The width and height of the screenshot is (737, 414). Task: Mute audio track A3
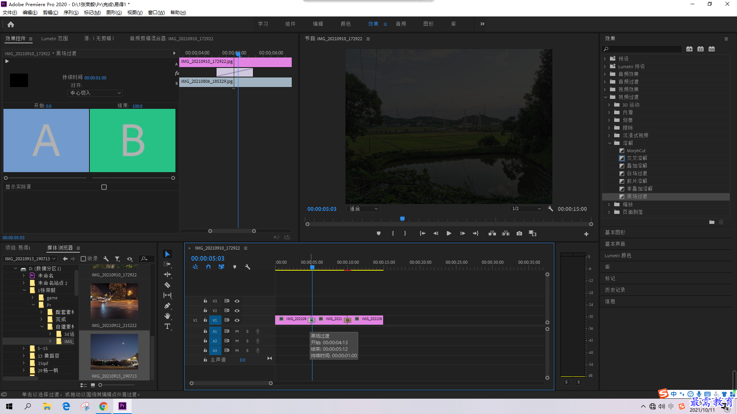tap(237, 351)
